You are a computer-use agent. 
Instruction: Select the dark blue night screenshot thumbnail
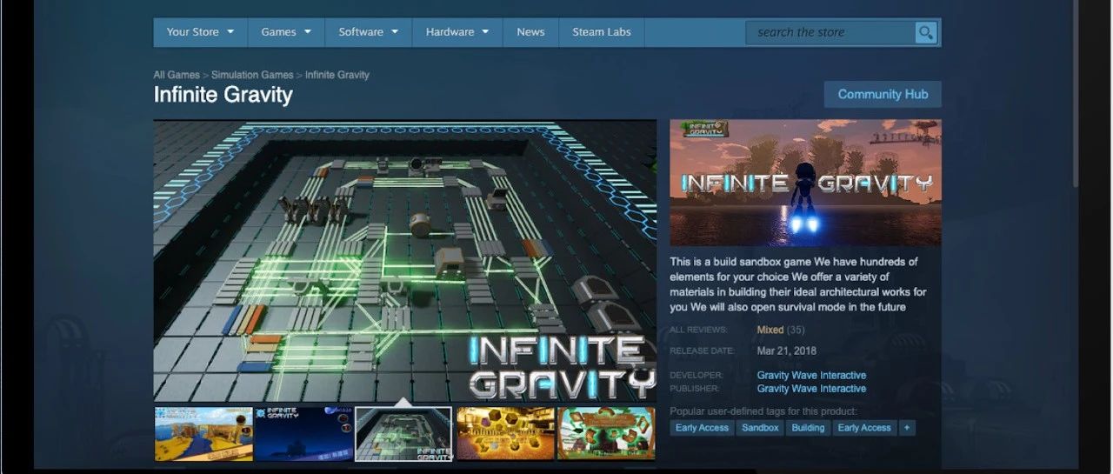coord(304,434)
